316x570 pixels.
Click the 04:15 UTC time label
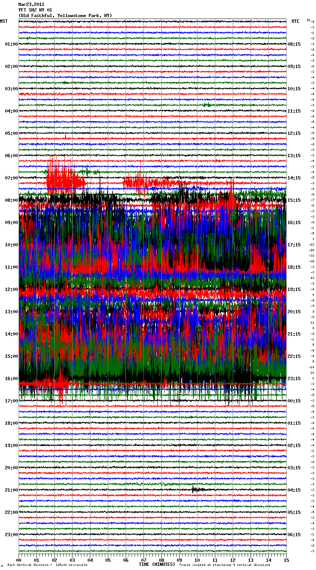294,490
